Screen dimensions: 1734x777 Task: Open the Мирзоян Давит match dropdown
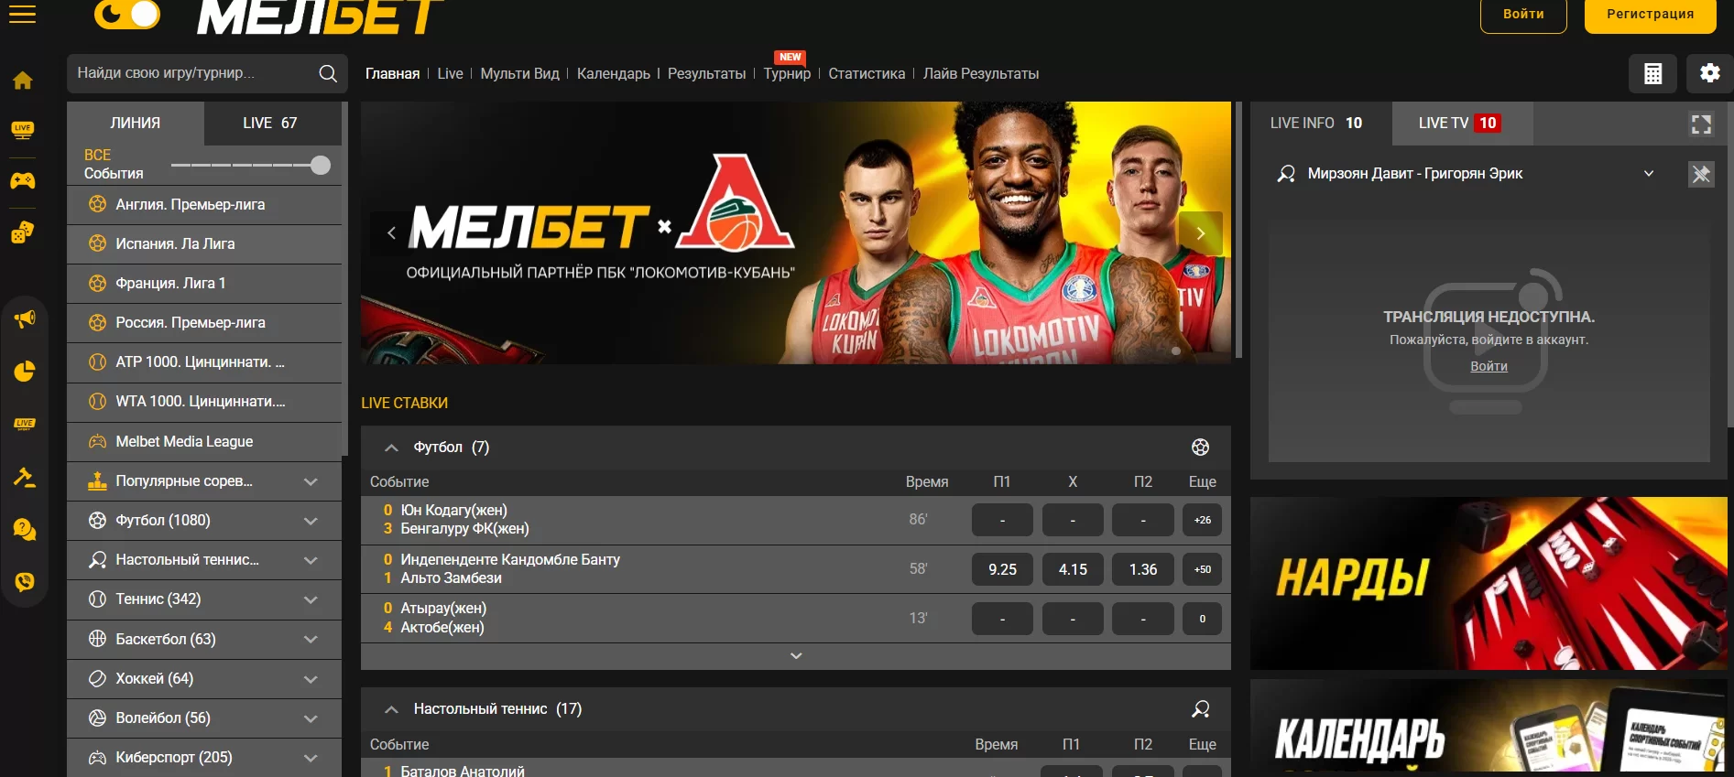coord(1649,174)
